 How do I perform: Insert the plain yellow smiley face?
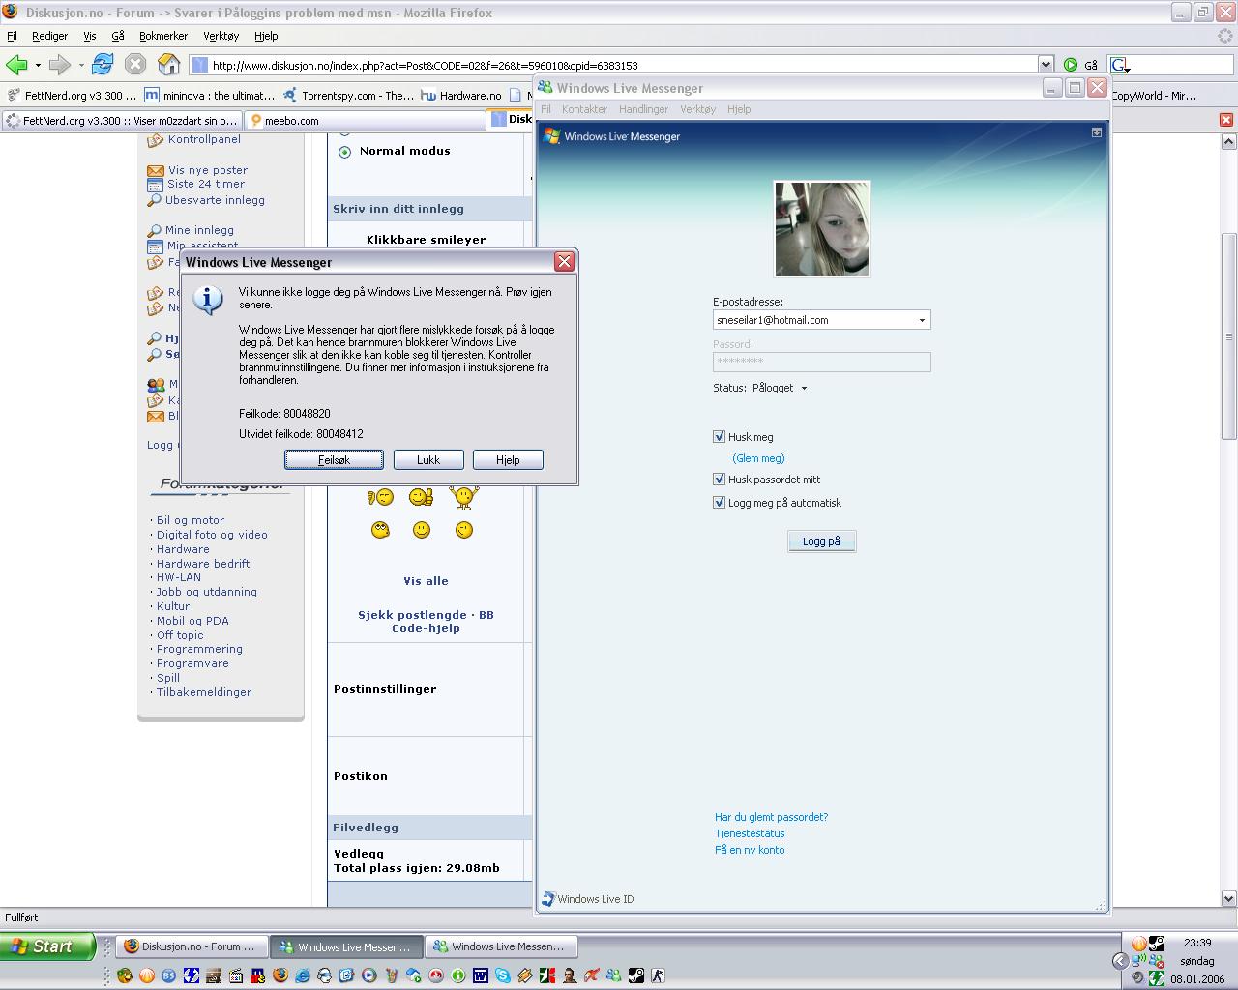click(x=422, y=530)
